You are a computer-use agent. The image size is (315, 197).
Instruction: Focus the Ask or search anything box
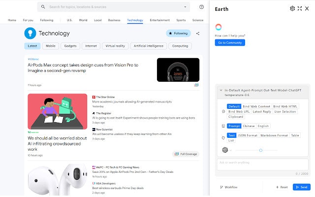coord(263,164)
